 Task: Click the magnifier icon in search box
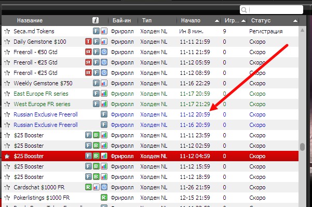click(x=244, y=9)
